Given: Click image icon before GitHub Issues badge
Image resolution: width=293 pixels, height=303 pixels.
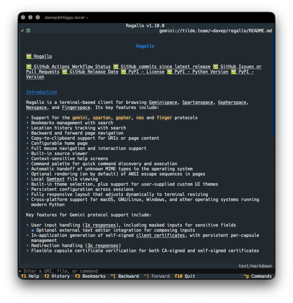Looking at the screenshot, I should 216,66.
